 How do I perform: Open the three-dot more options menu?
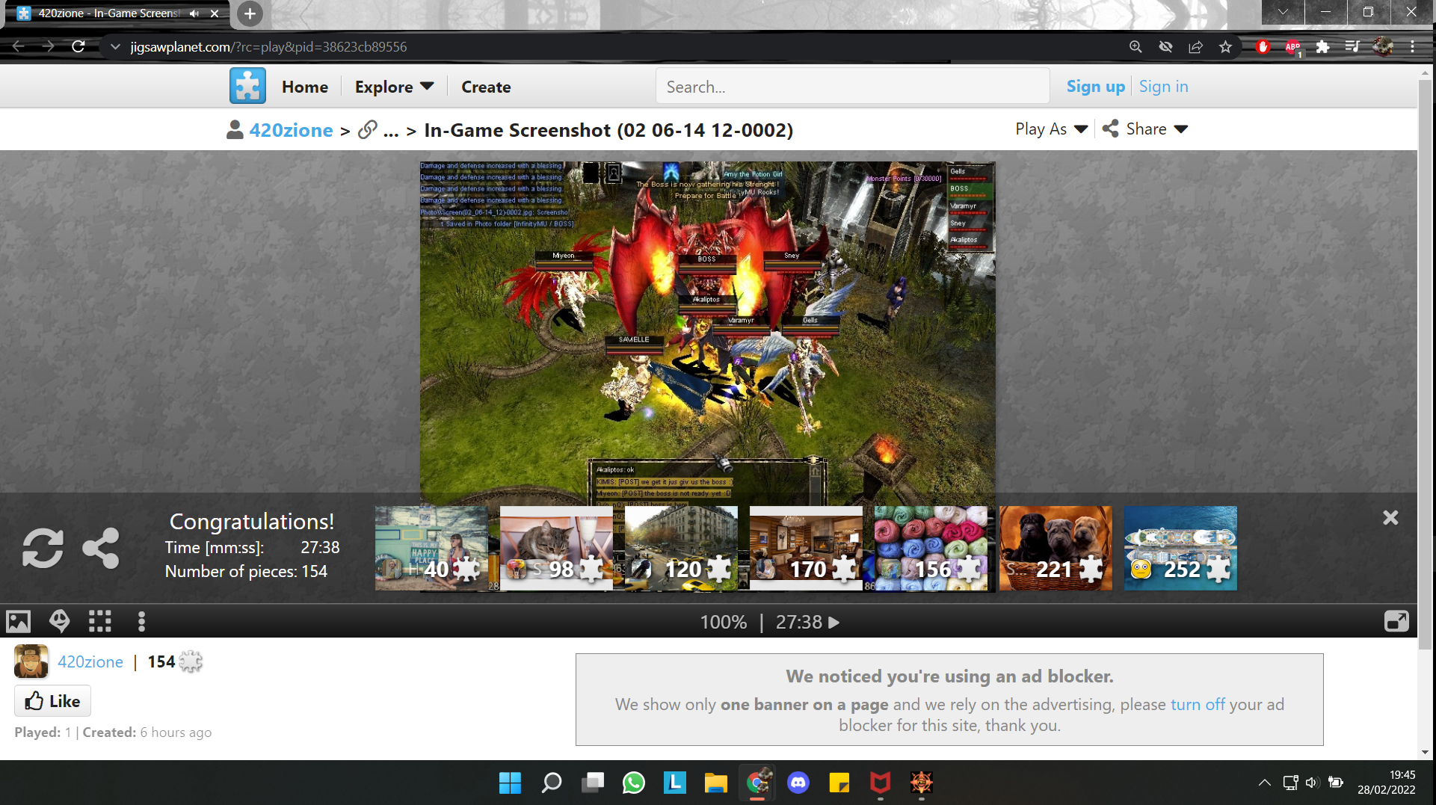point(141,621)
